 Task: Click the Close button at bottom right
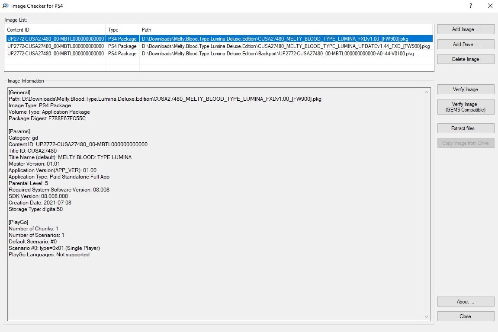point(466,316)
